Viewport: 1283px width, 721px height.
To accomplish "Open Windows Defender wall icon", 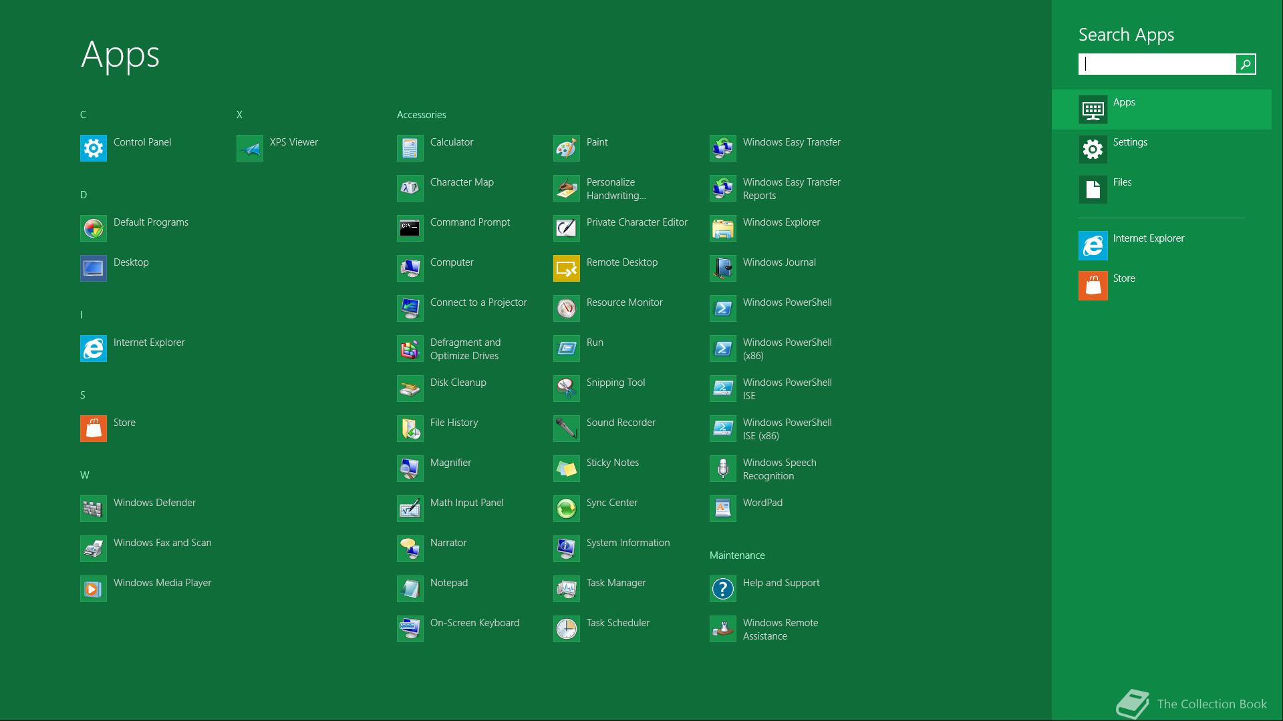I will pyautogui.click(x=94, y=509).
